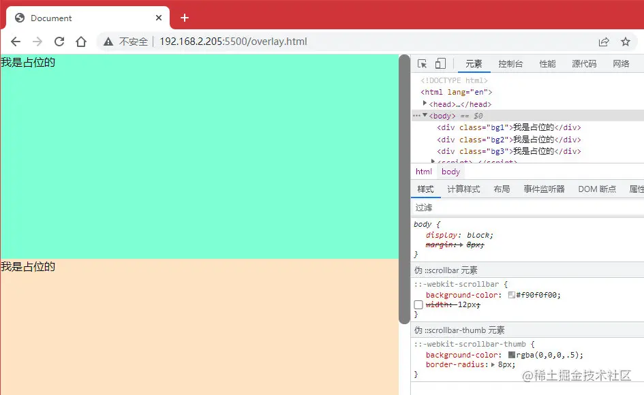
Task: Select the DOCTYPE html node
Action: tap(455, 80)
